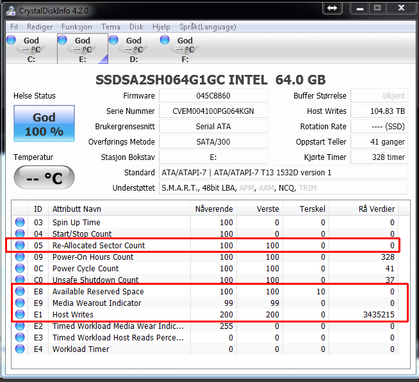Select the Available Reserved Space attribute name
Viewport: 419px width, 382px height.
click(98, 292)
